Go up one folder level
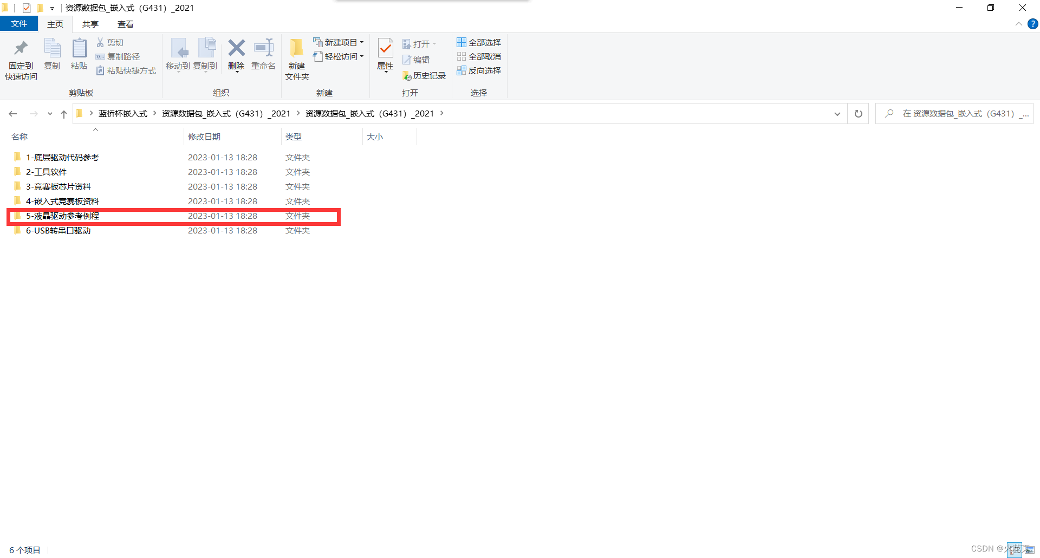Image resolution: width=1040 pixels, height=558 pixels. click(x=64, y=114)
